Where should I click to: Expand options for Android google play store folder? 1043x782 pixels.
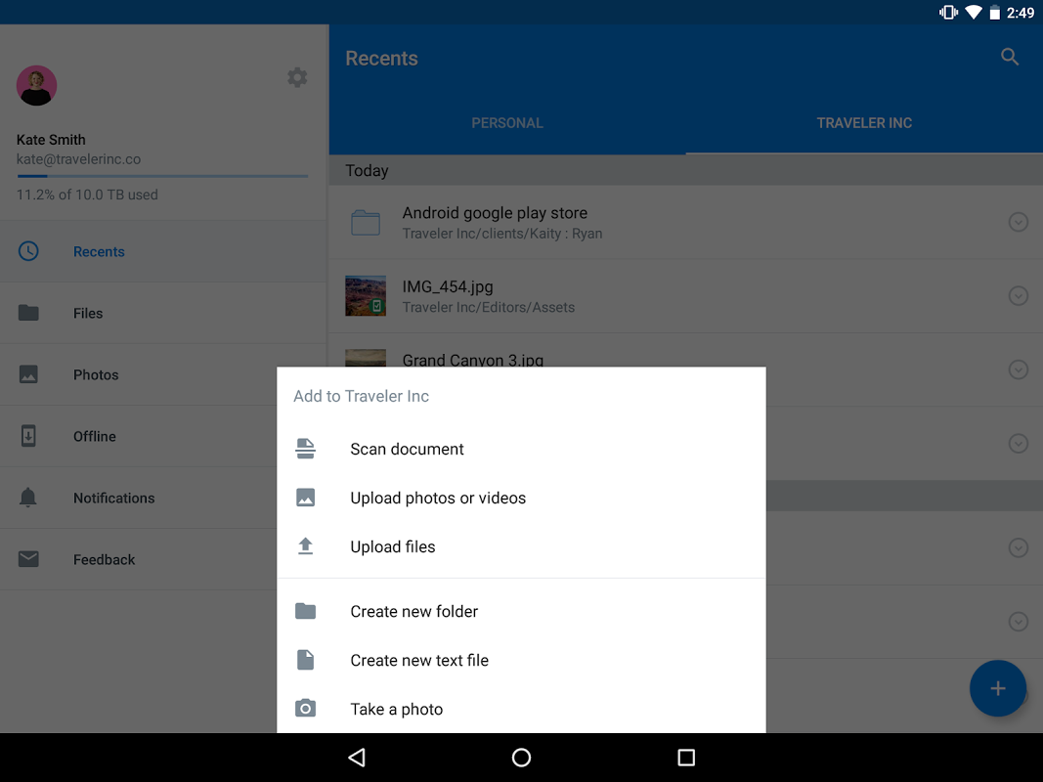tap(1019, 222)
